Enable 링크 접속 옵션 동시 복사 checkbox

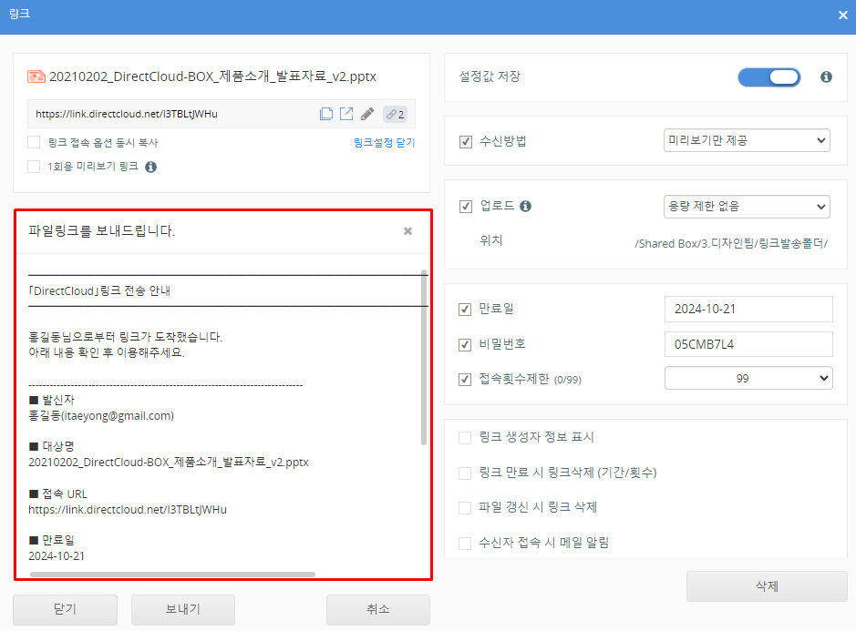tap(34, 142)
